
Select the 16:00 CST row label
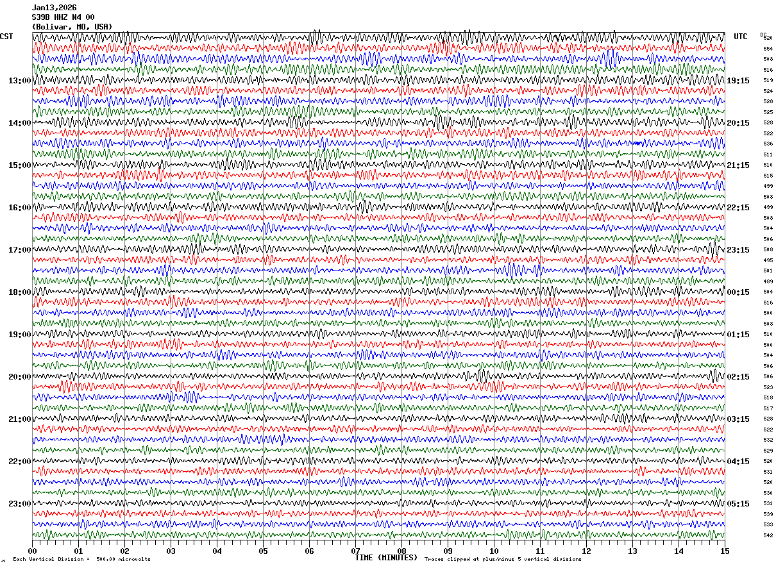point(19,208)
